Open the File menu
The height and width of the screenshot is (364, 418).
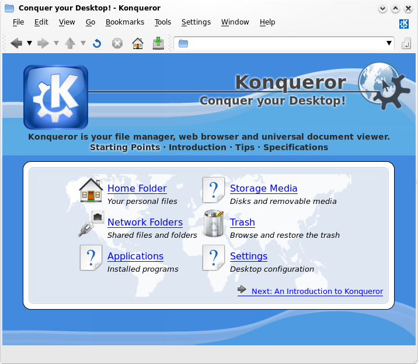coord(19,22)
